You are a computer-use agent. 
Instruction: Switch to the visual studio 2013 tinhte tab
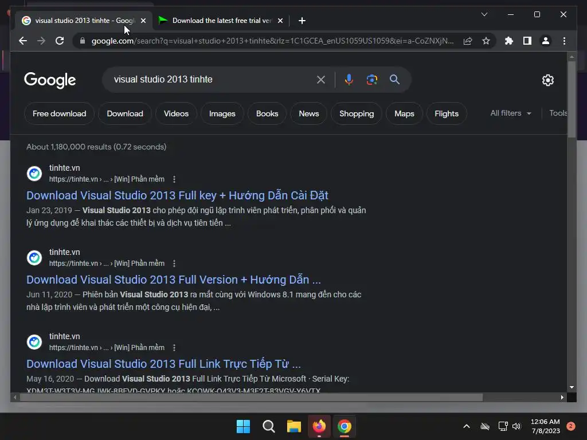[x=83, y=21]
